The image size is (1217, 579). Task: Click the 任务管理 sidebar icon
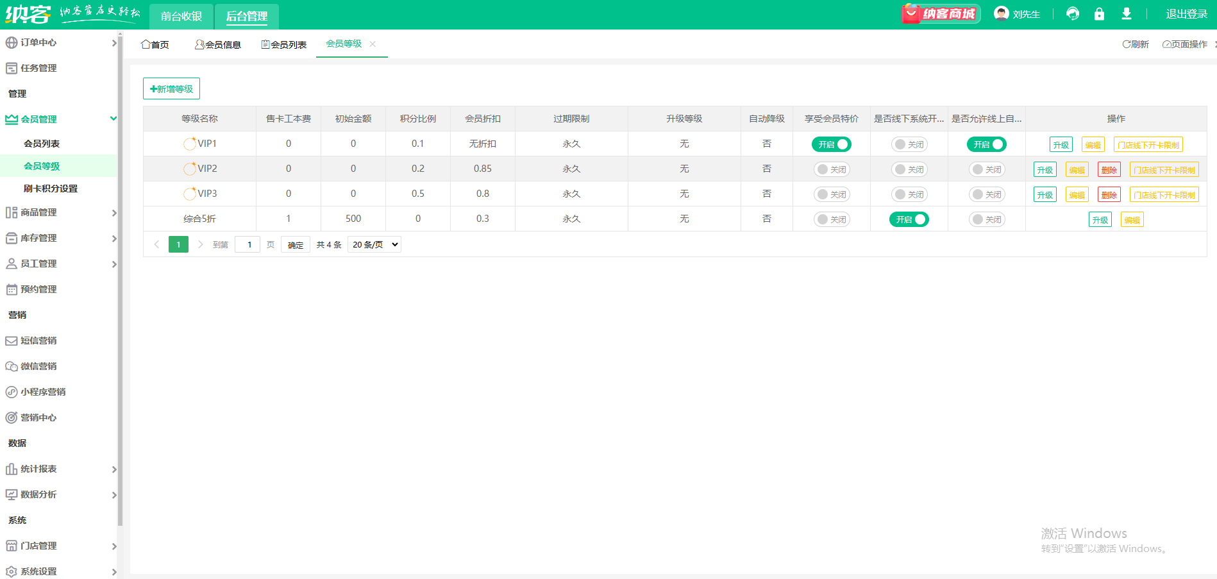[x=12, y=68]
